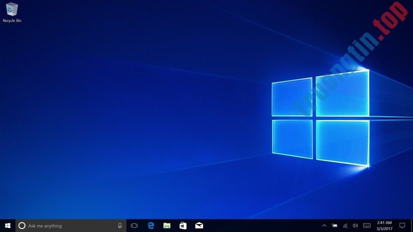
Task: Expand the hidden system tray icons
Action: click(325, 226)
